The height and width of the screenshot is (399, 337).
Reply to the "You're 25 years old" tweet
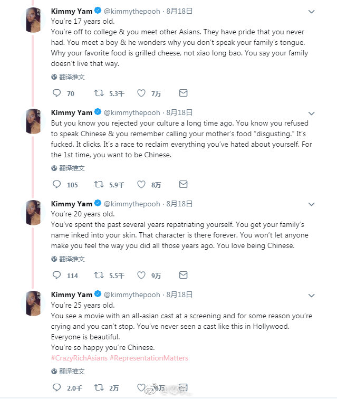57,388
